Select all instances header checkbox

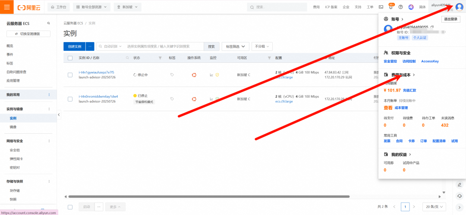tap(70, 58)
